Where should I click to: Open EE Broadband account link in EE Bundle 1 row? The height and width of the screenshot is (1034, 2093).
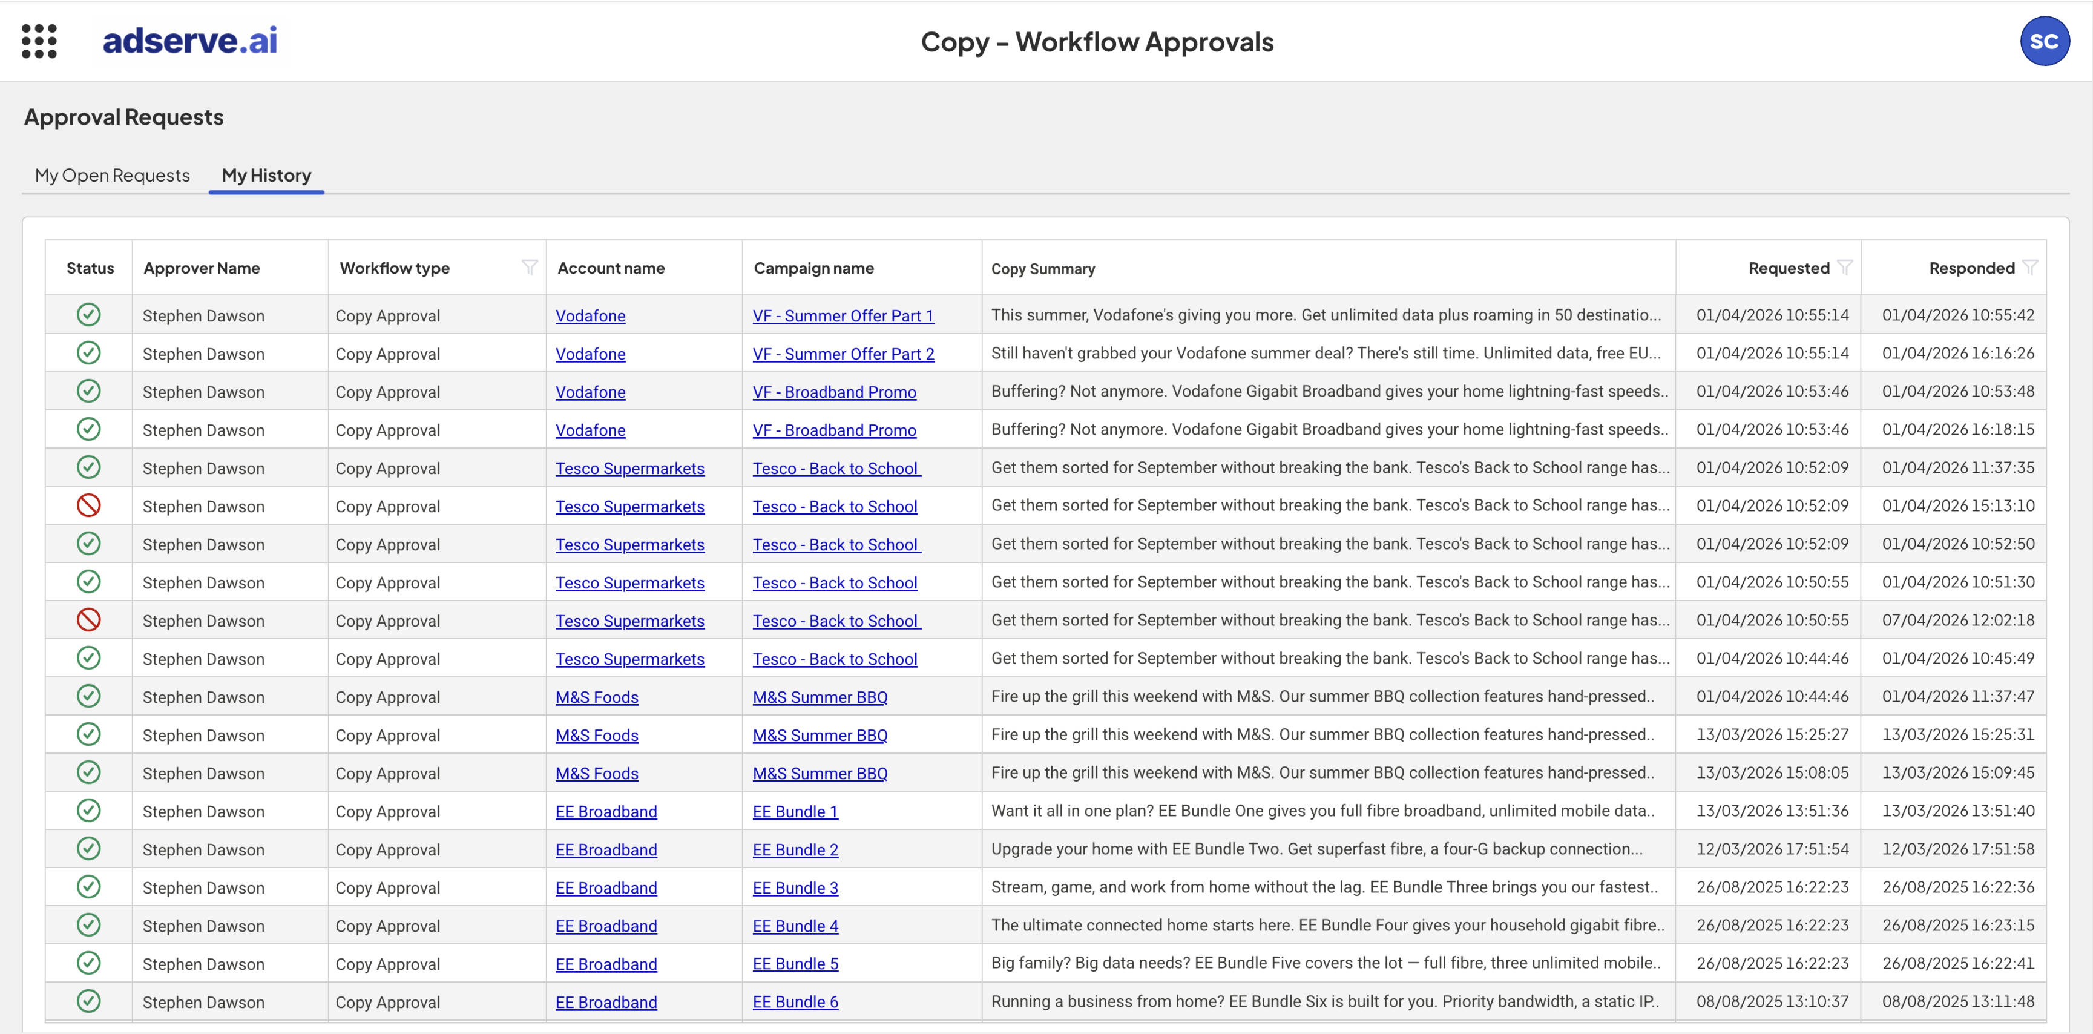606,811
